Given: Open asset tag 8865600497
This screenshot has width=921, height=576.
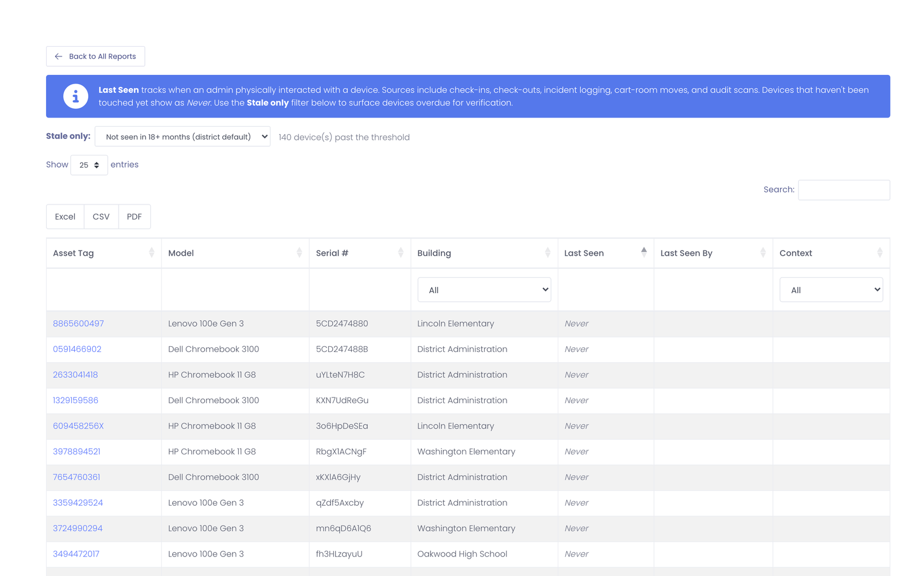Looking at the screenshot, I should coord(78,324).
